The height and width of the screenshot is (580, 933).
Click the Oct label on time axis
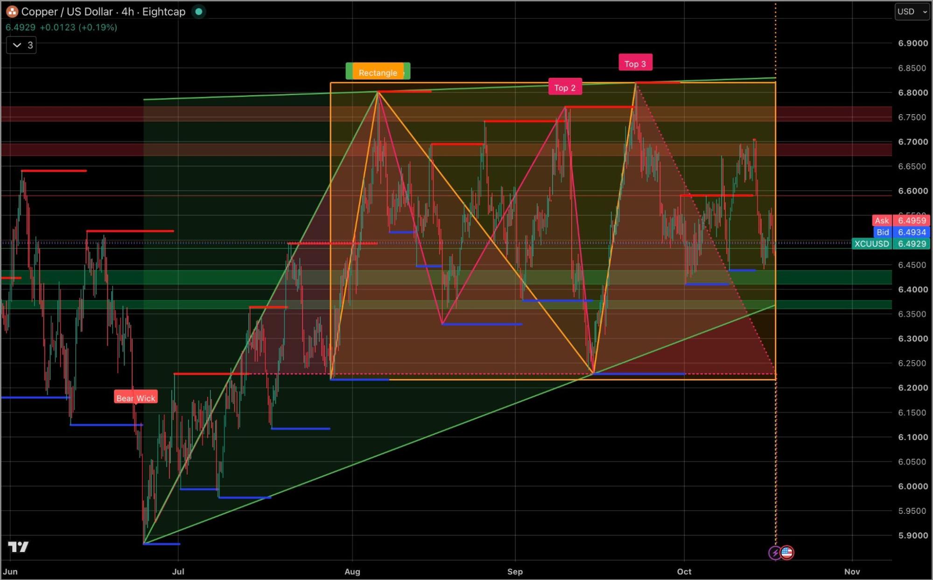(684, 572)
